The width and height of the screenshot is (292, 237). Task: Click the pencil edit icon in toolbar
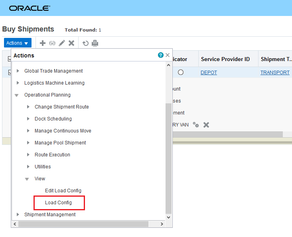pyautogui.click(x=62, y=43)
